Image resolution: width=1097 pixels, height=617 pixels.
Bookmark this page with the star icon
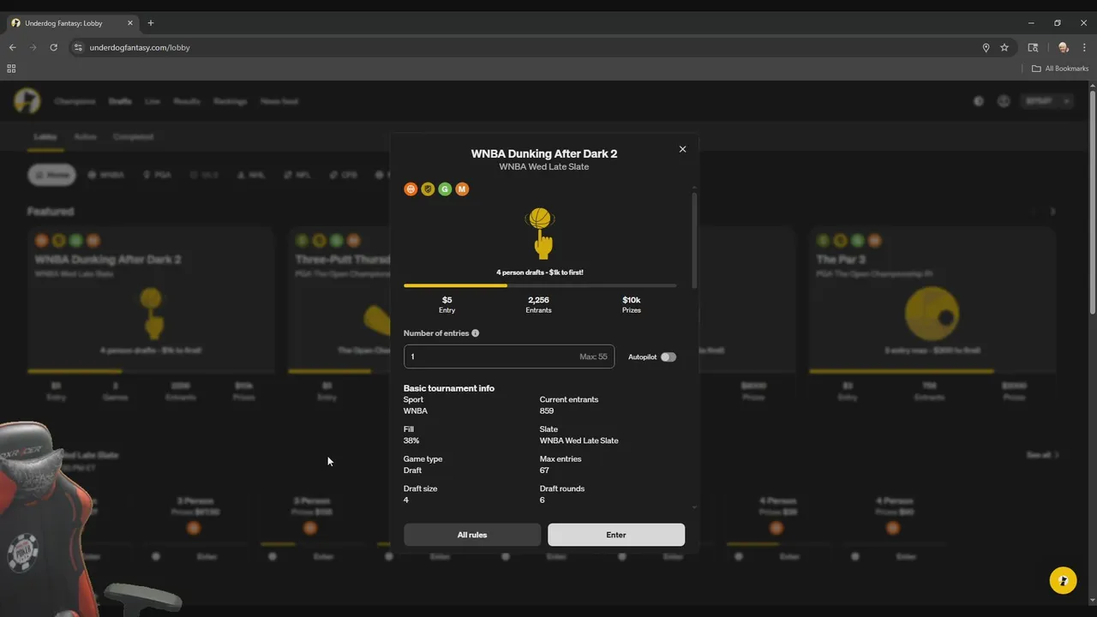1004,47
